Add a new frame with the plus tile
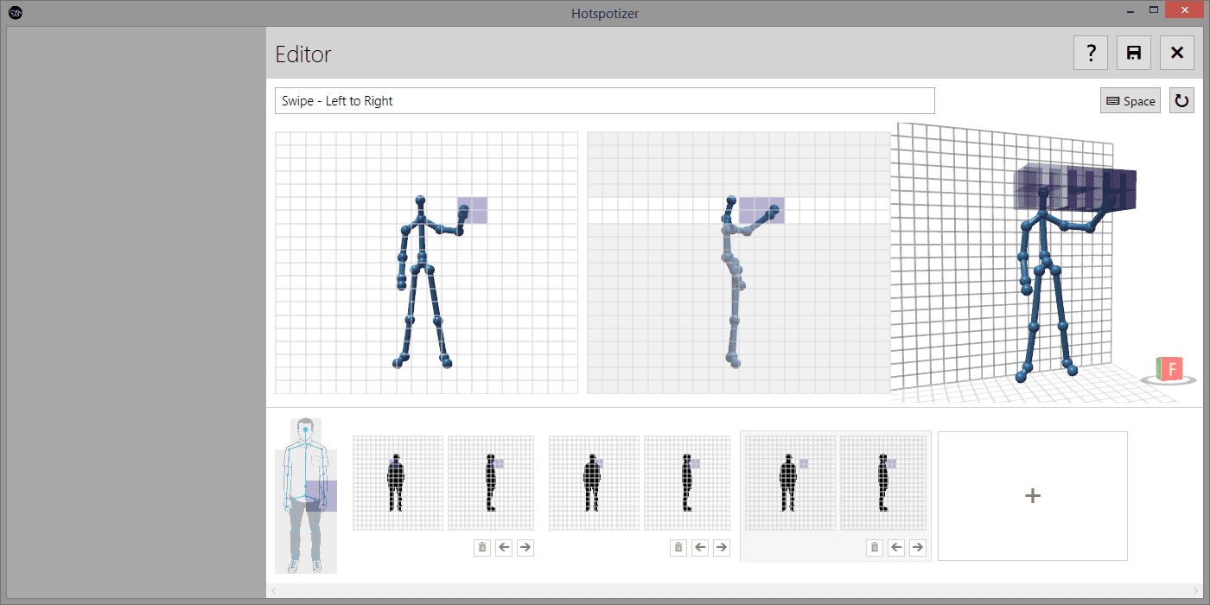 1032,496
